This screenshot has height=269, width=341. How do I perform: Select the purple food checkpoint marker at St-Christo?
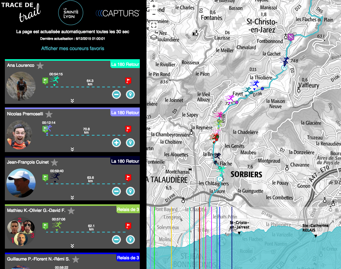click(291, 37)
